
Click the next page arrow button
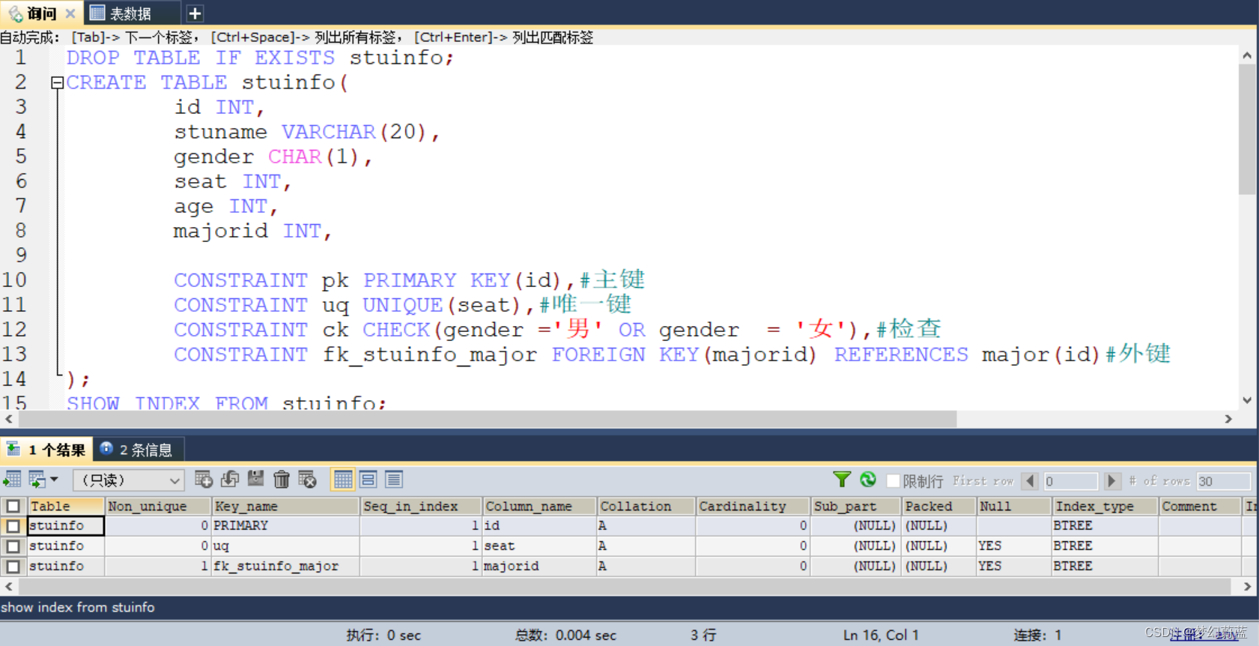[1111, 481]
